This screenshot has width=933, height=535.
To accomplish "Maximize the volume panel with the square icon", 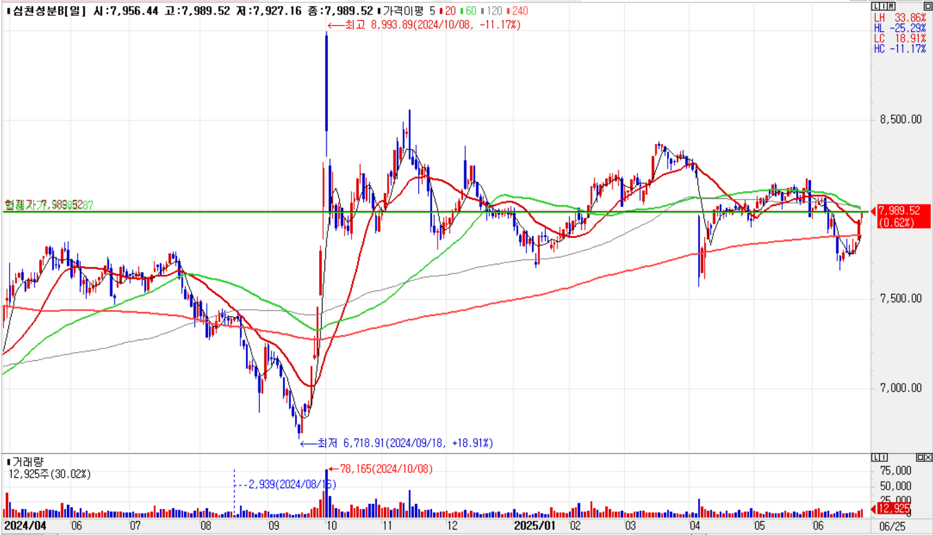I will point(920,458).
